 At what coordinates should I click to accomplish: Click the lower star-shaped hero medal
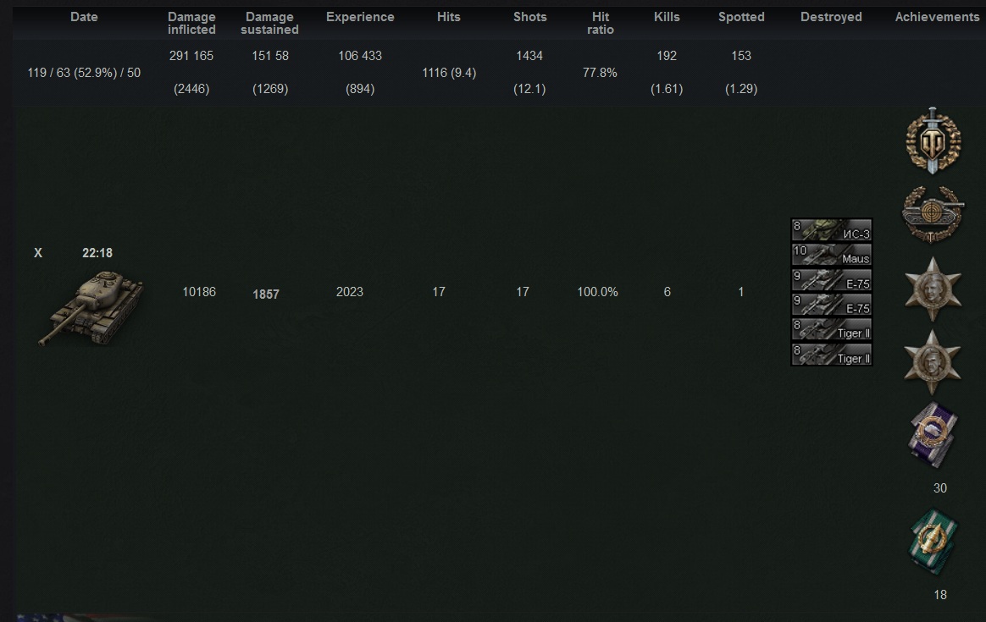[x=932, y=361]
